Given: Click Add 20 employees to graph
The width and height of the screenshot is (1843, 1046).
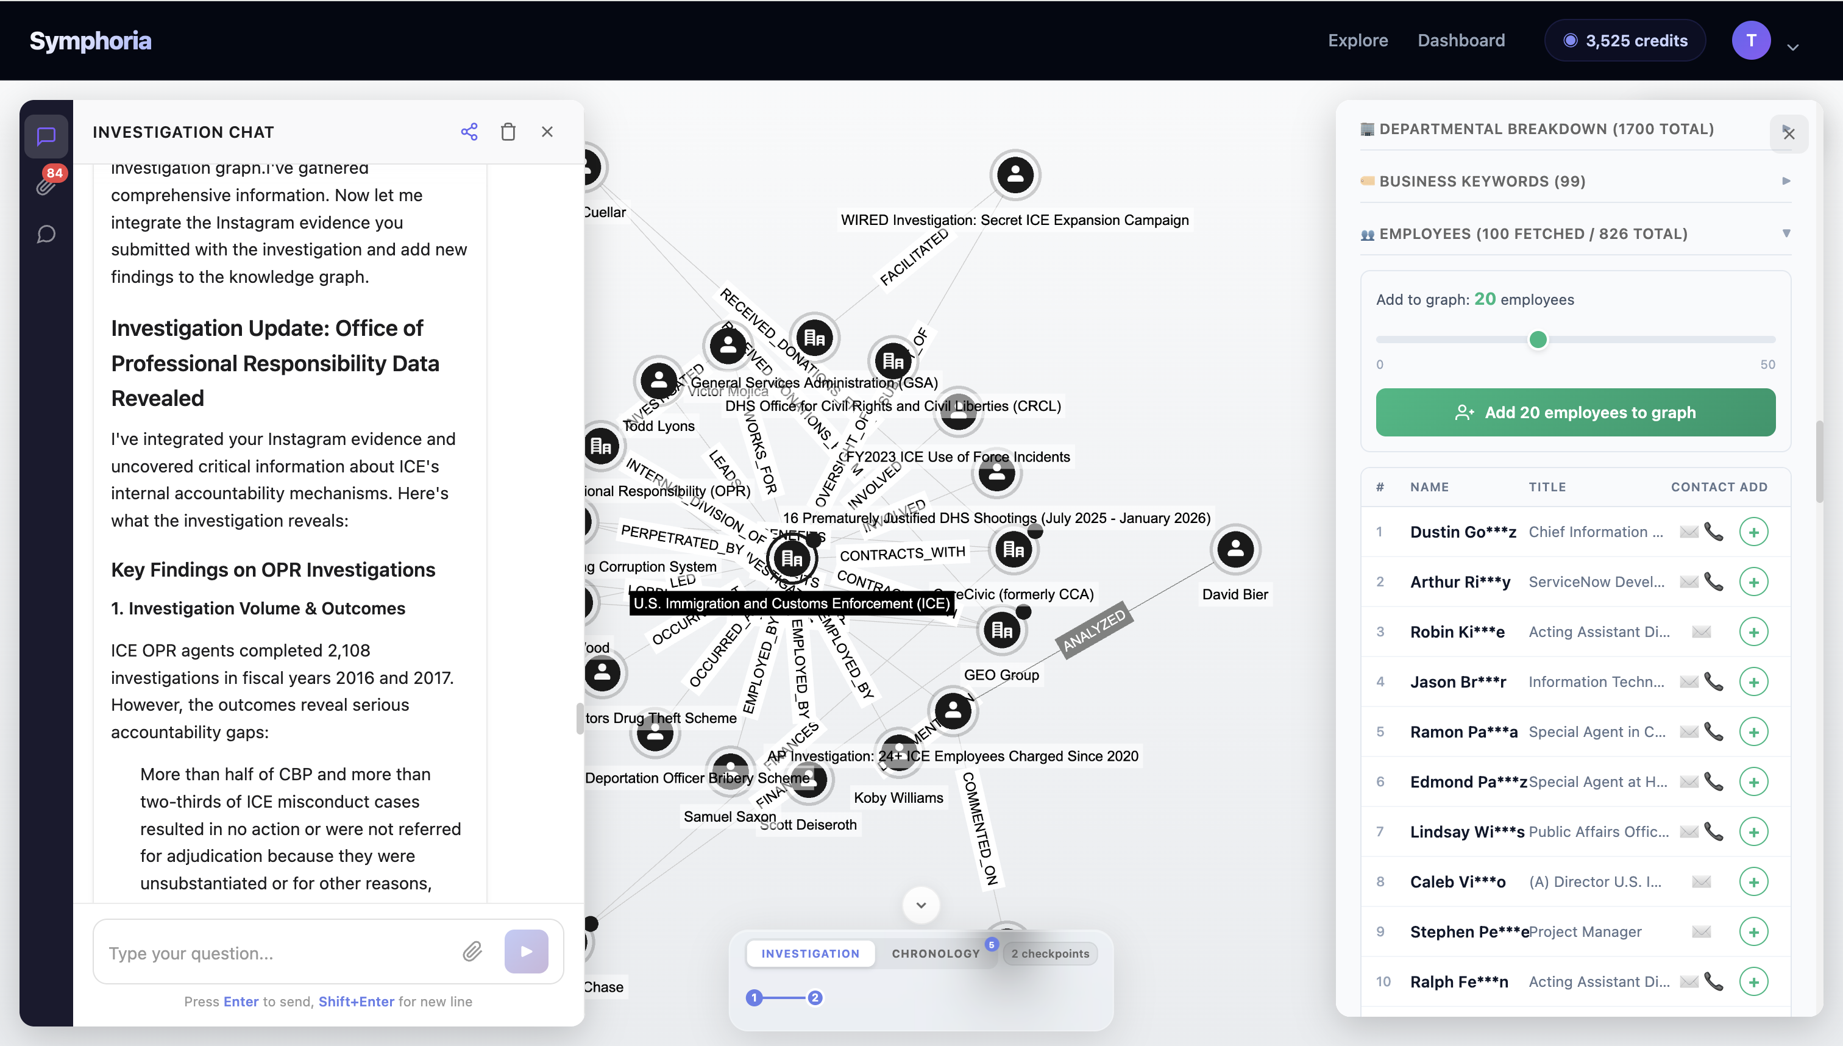Looking at the screenshot, I should (1575, 412).
